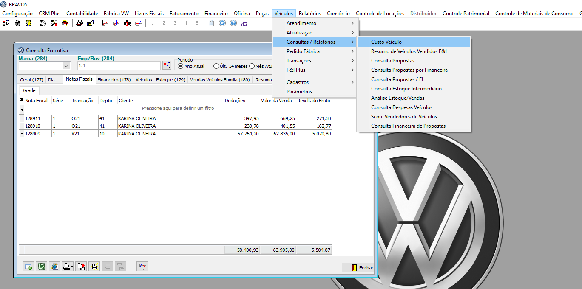Click the grid column chooser icon left of Nota Fiscal

[x=22, y=101]
